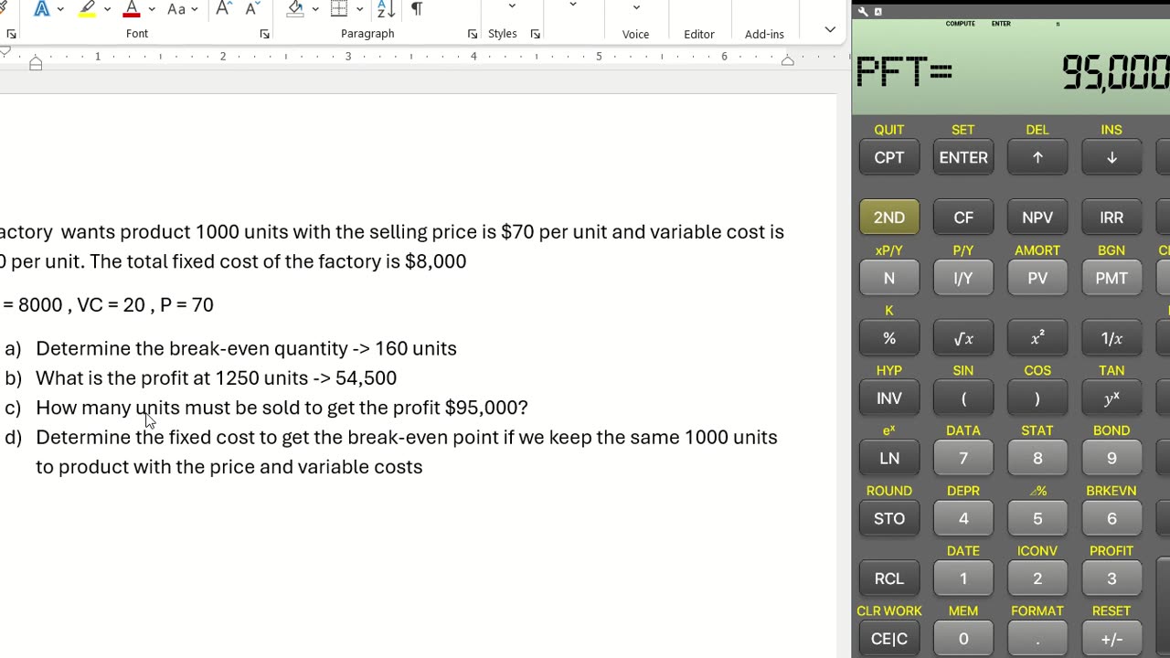Click the CF calculator key
This screenshot has width=1170, height=658.
963,218
